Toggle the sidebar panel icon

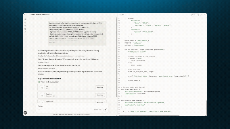[x=25, y=15]
